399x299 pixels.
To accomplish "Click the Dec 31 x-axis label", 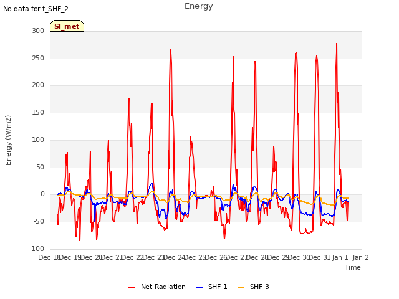I will 320,257.
